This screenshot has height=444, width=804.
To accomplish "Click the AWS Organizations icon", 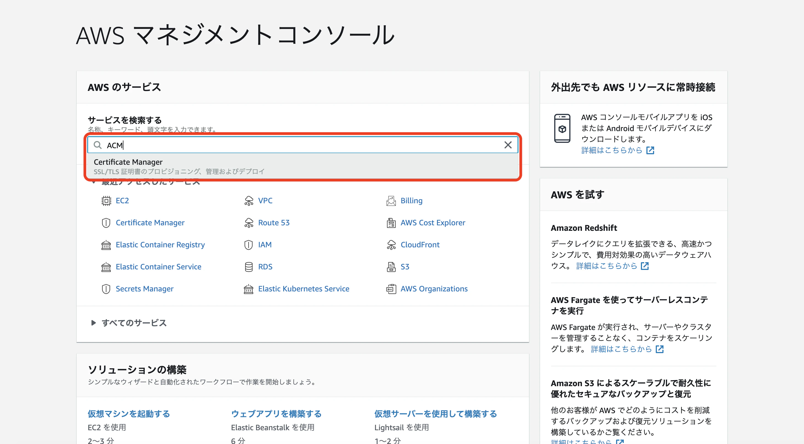I will coord(391,289).
